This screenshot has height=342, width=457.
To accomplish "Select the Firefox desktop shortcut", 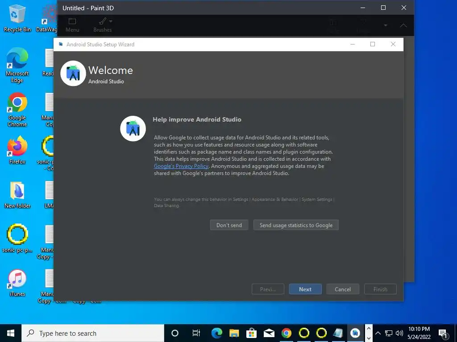I will [17, 150].
